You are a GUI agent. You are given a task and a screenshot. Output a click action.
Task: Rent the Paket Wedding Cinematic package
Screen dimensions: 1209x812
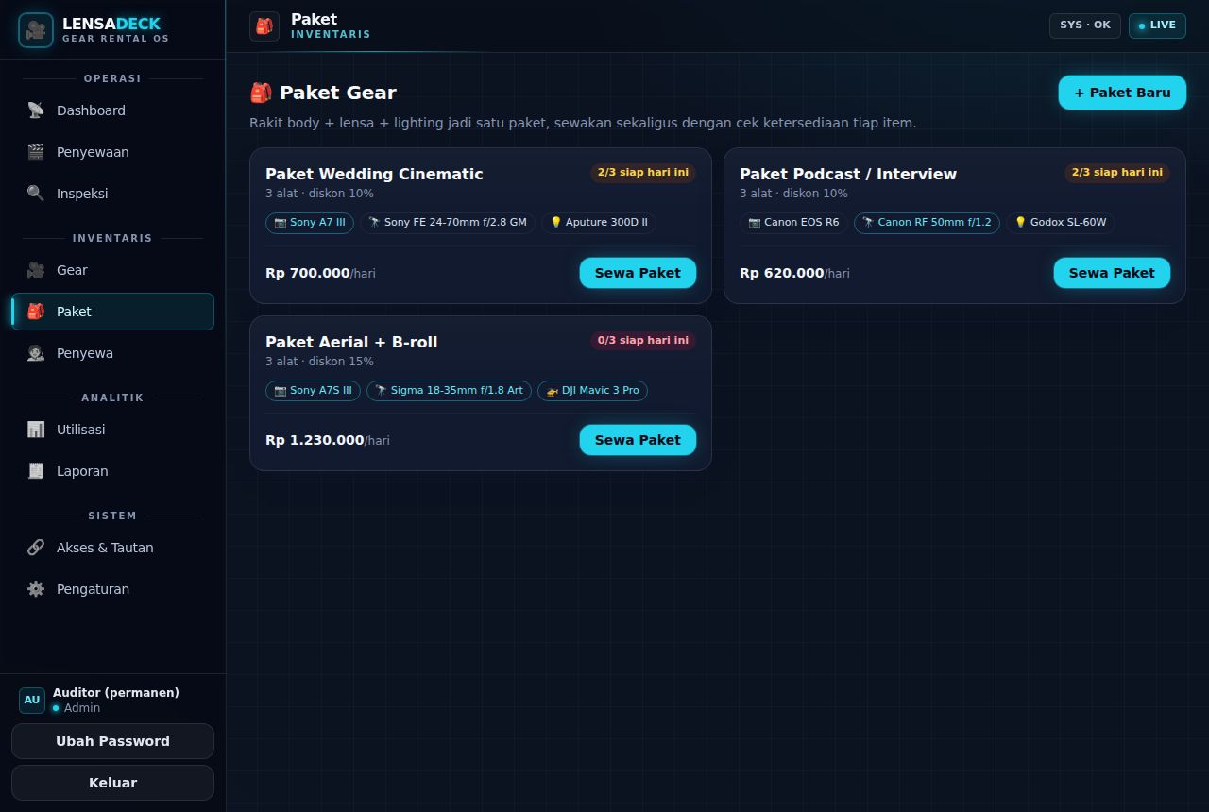(x=638, y=273)
